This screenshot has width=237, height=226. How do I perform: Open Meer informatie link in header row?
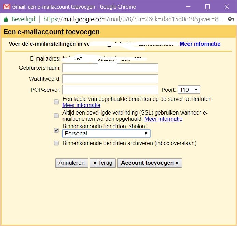200,44
